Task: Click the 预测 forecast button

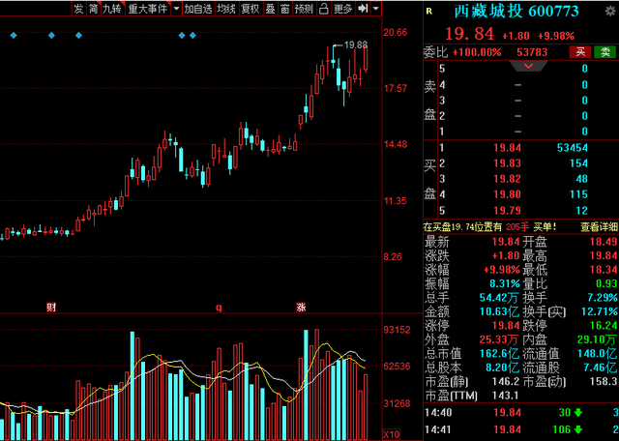Action: [x=304, y=9]
